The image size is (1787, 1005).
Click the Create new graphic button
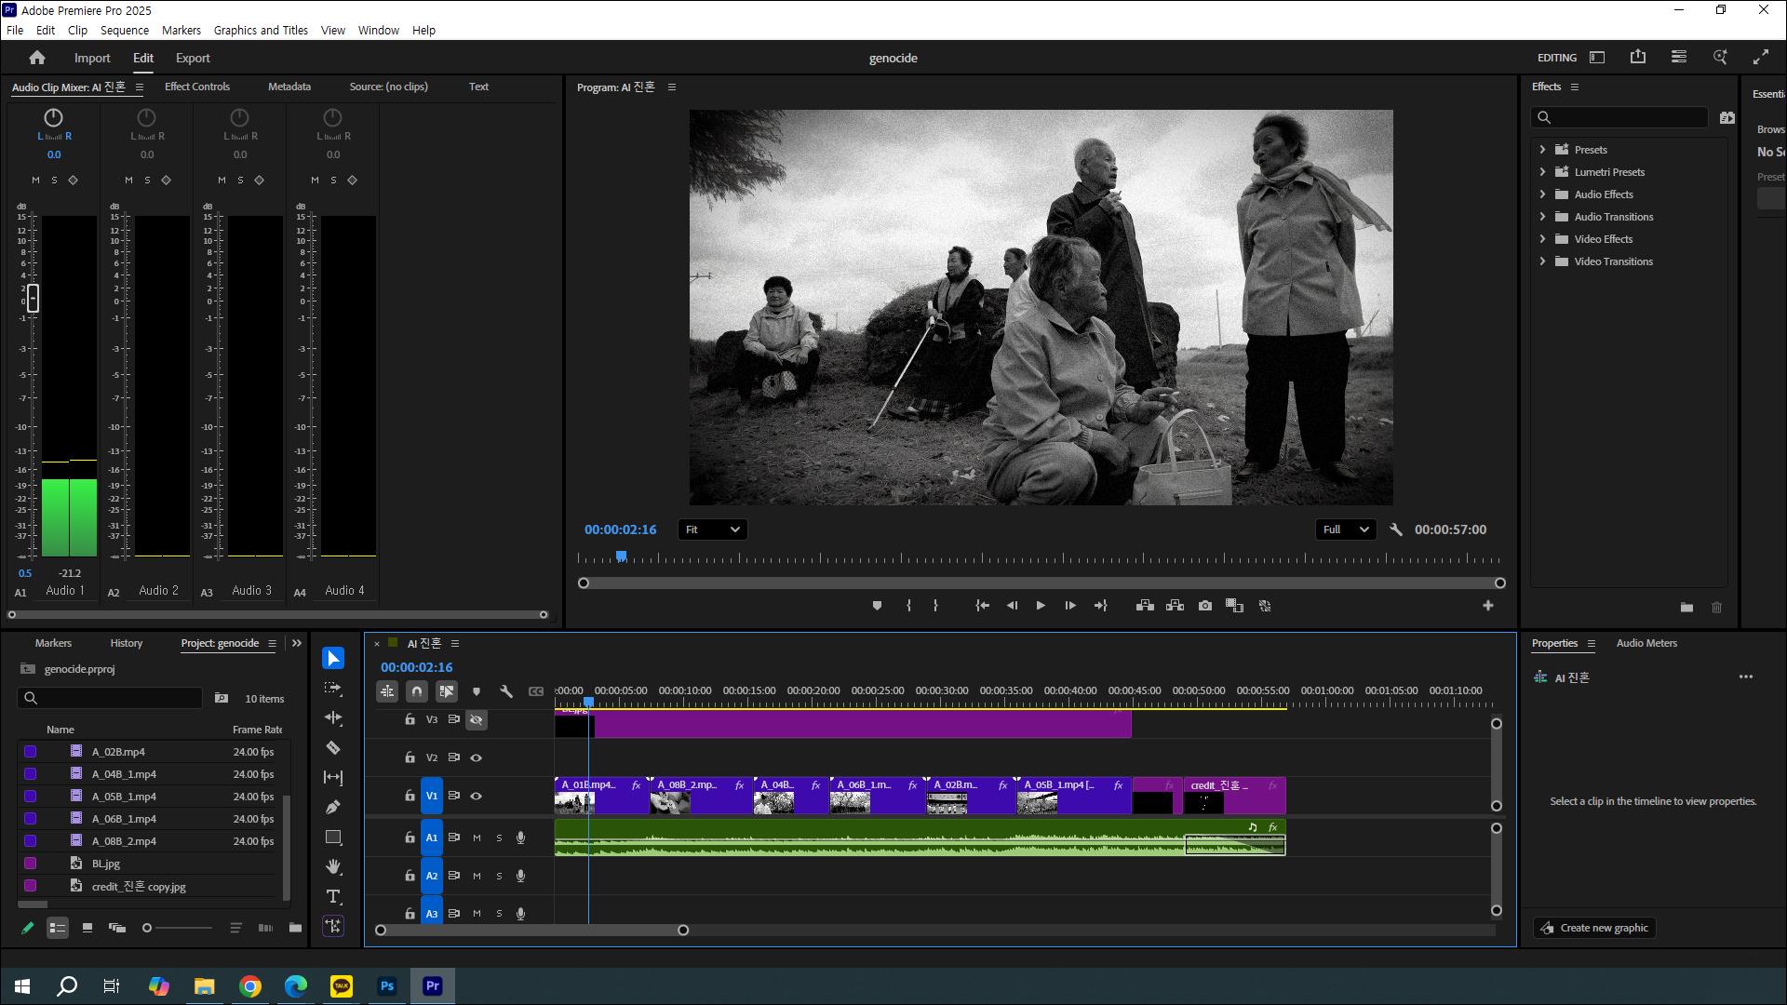(1594, 928)
